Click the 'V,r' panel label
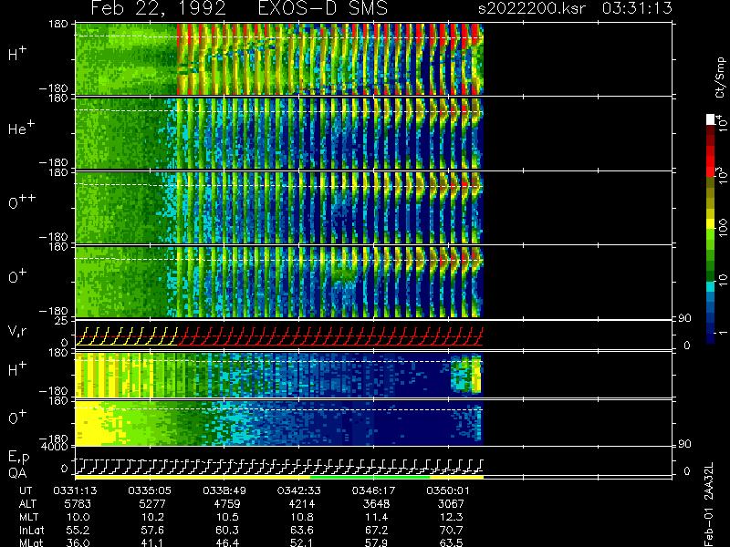 (17, 331)
